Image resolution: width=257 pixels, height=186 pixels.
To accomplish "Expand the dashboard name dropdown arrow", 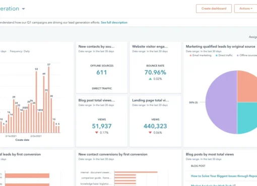I will click(24, 9).
